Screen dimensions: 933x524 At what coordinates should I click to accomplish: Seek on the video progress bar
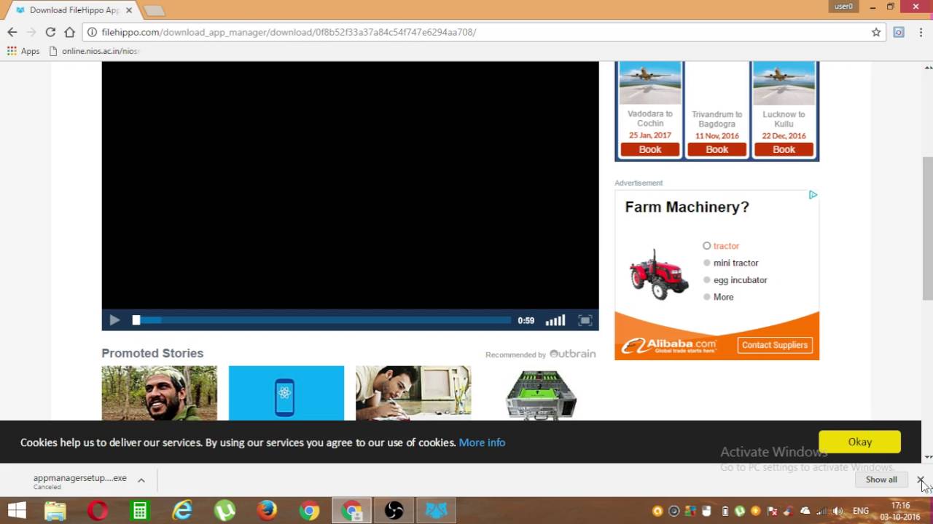(321, 320)
